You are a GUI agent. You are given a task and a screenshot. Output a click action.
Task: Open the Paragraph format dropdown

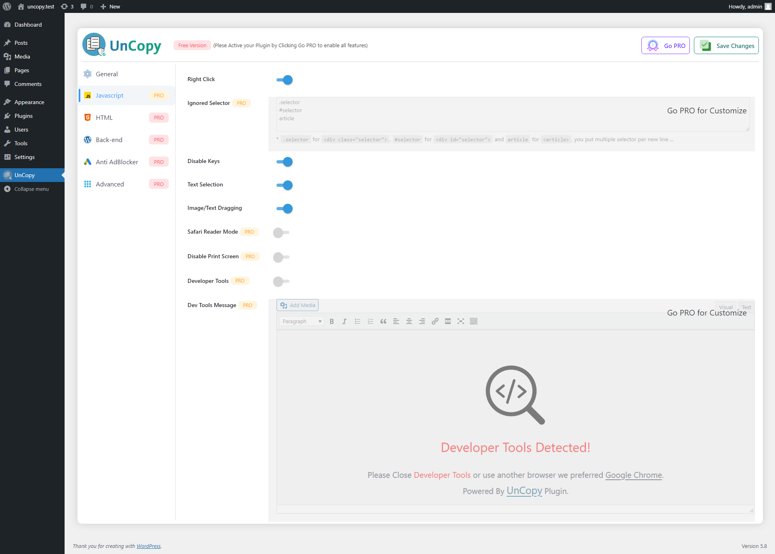coord(302,321)
